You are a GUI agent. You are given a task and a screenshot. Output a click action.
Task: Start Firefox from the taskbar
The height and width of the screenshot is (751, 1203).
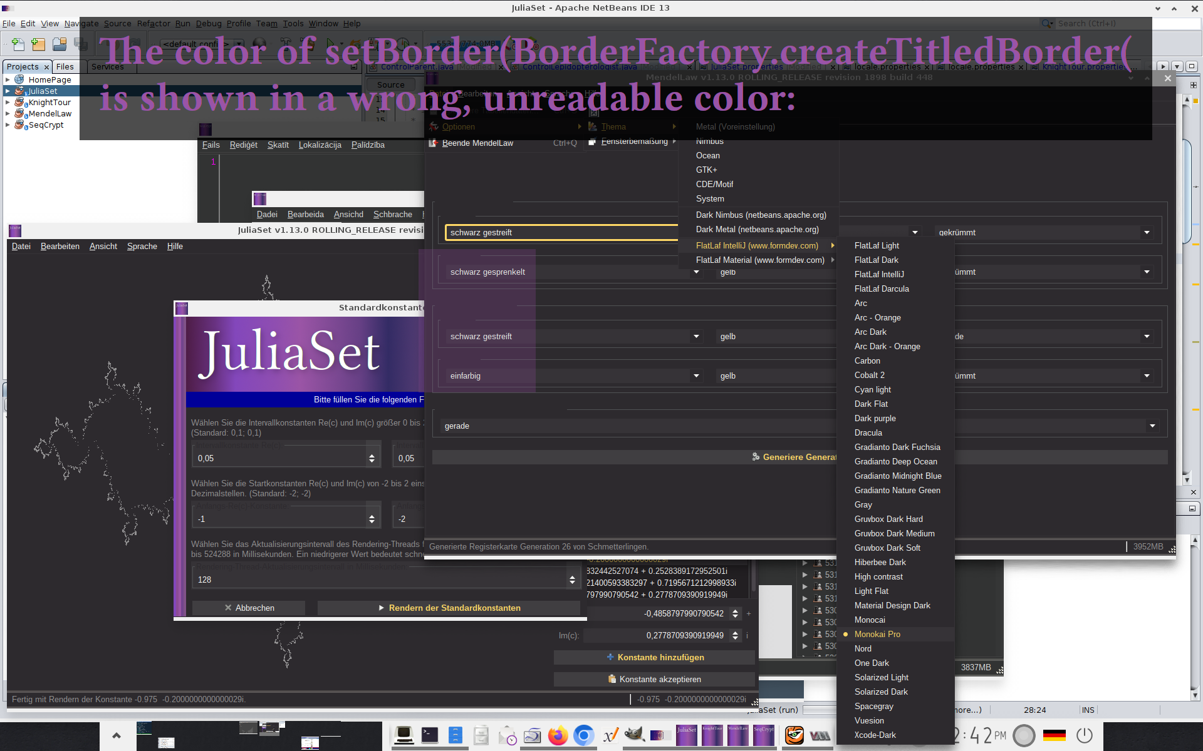tap(558, 735)
